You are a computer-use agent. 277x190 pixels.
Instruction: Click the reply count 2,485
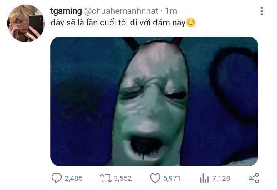click(73, 178)
